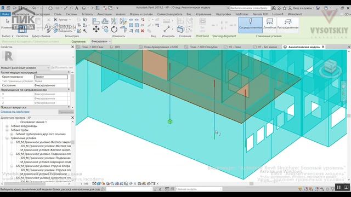Click the Ориентировано value field Проект

(x=51, y=77)
